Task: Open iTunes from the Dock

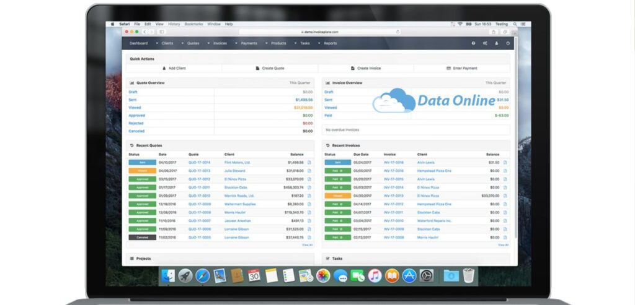Action: (x=375, y=276)
